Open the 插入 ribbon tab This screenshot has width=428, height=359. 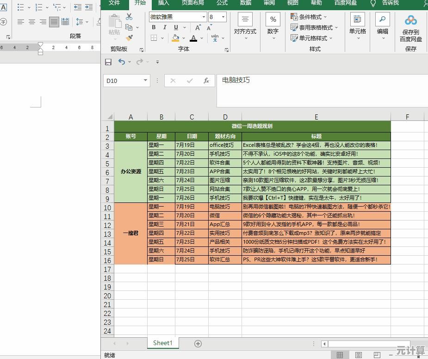click(164, 3)
